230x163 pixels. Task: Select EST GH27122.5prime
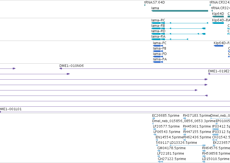172,159
